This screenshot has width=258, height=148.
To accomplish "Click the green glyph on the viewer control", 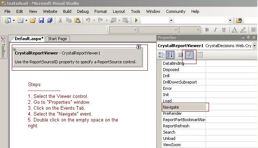I will click(15, 49).
